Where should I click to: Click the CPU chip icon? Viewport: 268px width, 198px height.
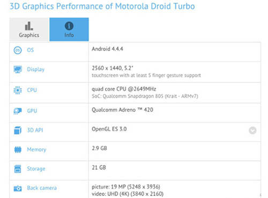pos(18,90)
